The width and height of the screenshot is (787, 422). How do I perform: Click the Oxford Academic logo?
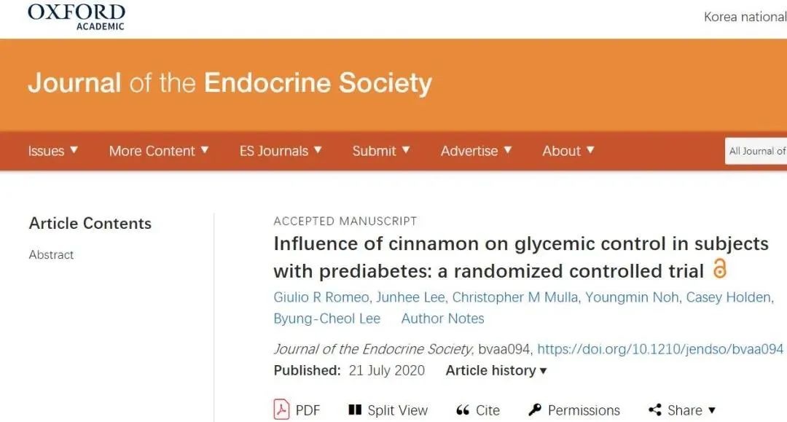(x=77, y=16)
